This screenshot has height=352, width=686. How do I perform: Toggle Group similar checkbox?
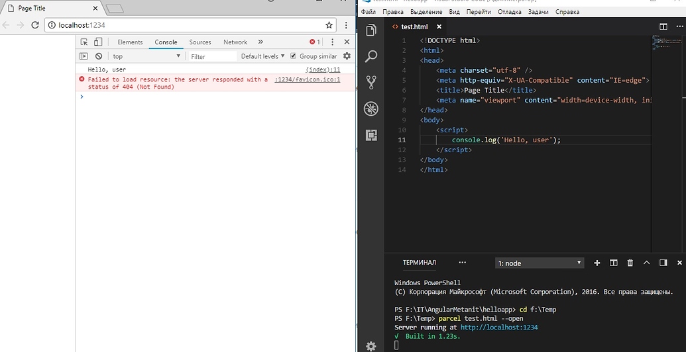(293, 56)
